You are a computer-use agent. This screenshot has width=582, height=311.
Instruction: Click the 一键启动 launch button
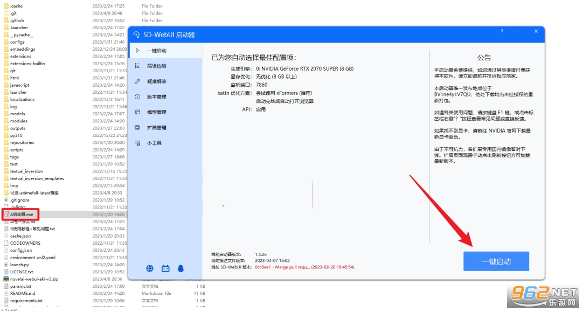pos(496,261)
